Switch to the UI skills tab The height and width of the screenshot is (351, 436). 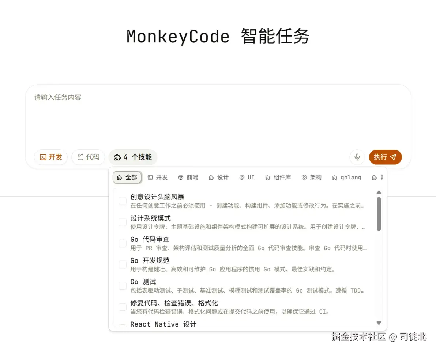point(247,178)
